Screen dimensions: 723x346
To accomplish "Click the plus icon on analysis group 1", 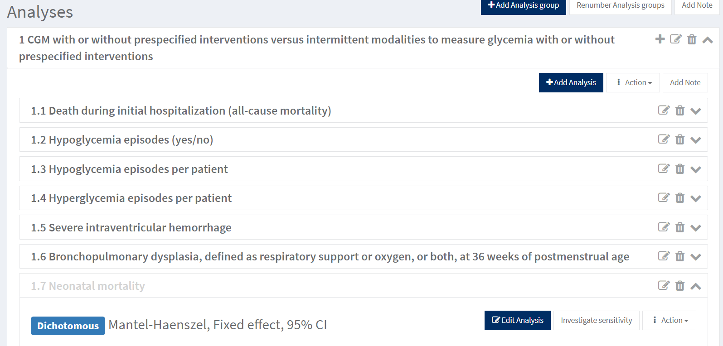I will coord(660,39).
